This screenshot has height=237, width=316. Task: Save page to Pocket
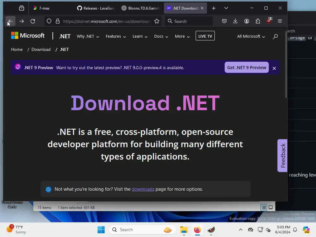(224, 21)
